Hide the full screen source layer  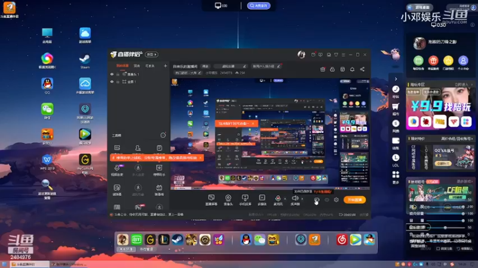pos(112,82)
